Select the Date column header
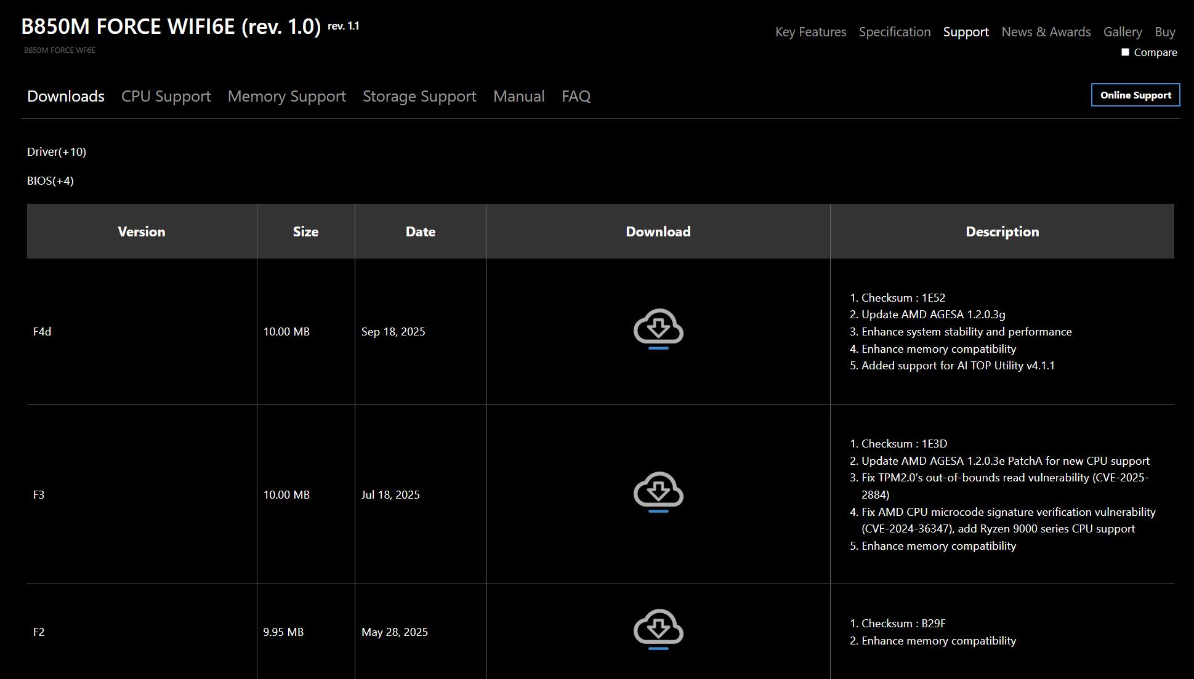The height and width of the screenshot is (679, 1194). 421,231
